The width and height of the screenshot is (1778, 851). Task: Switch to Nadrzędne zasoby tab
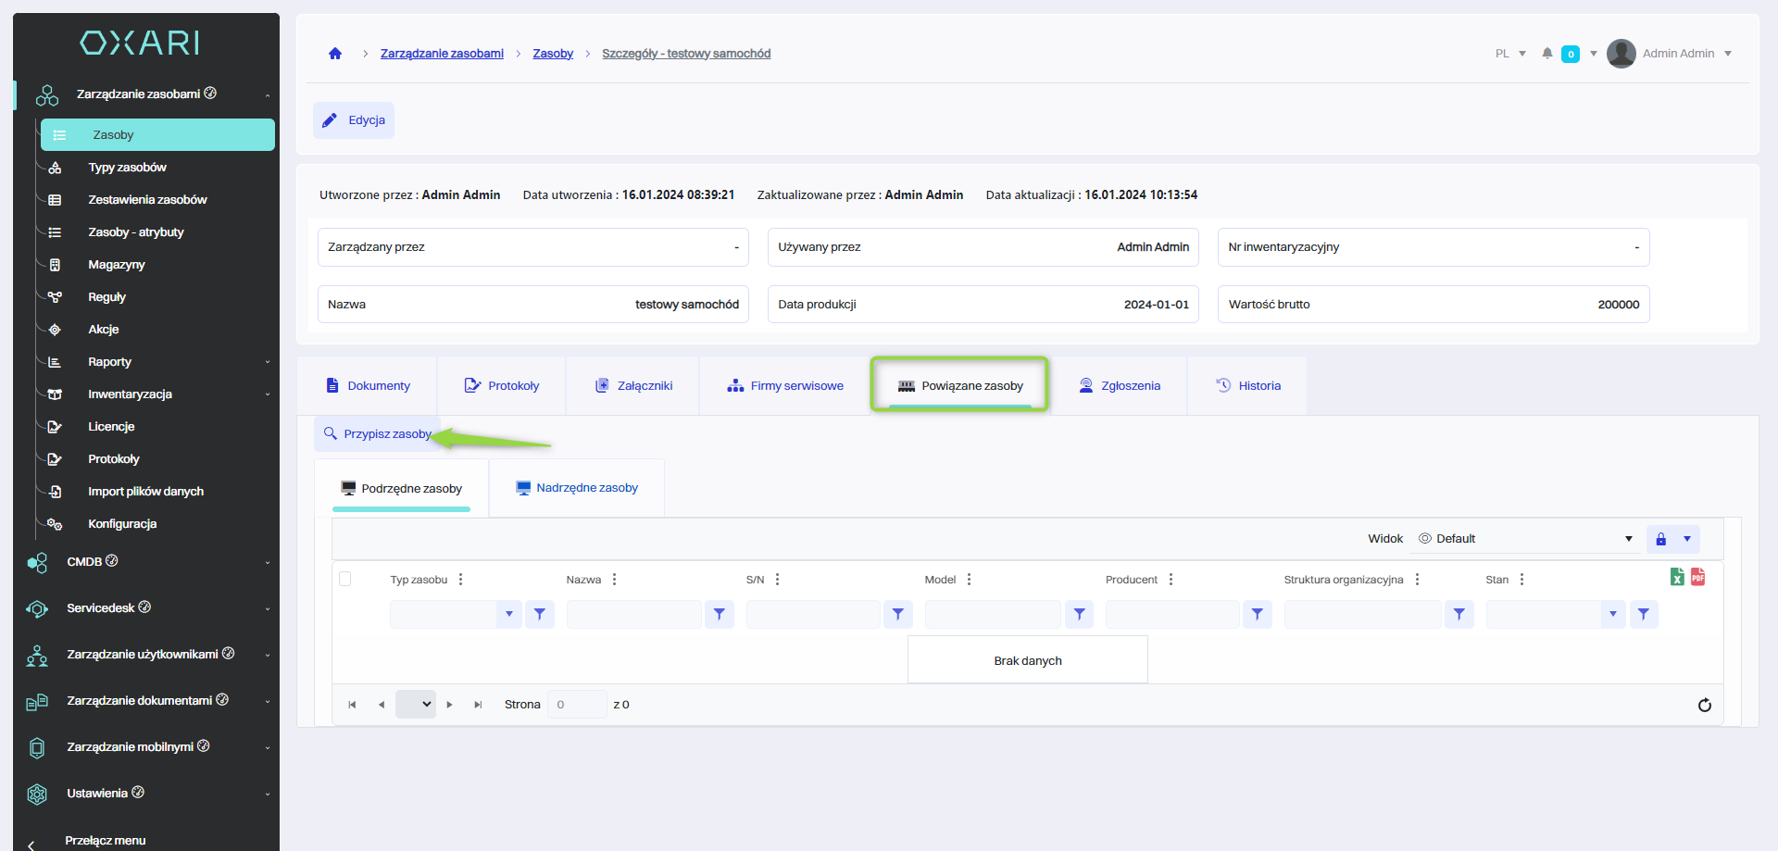click(577, 488)
